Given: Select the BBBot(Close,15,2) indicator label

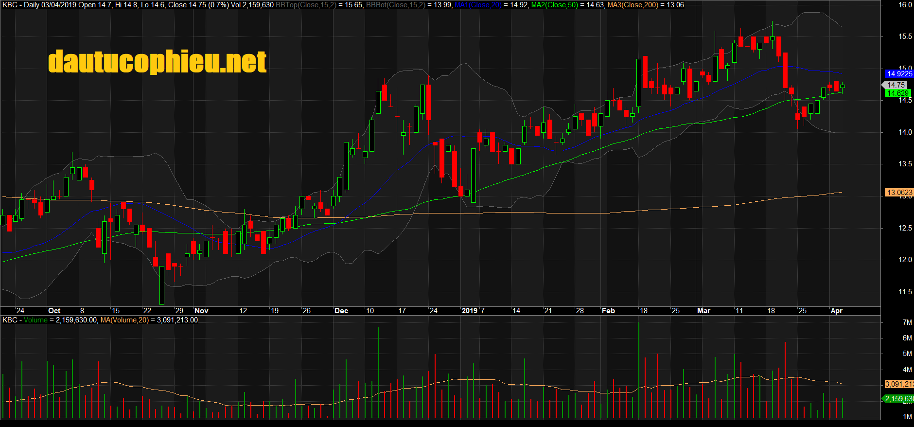Looking at the screenshot, I should click(395, 5).
